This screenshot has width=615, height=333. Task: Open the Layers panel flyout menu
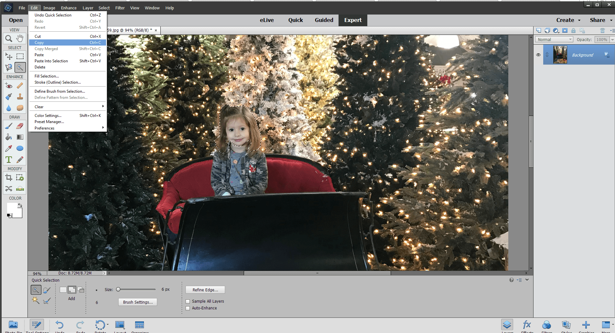(x=612, y=30)
